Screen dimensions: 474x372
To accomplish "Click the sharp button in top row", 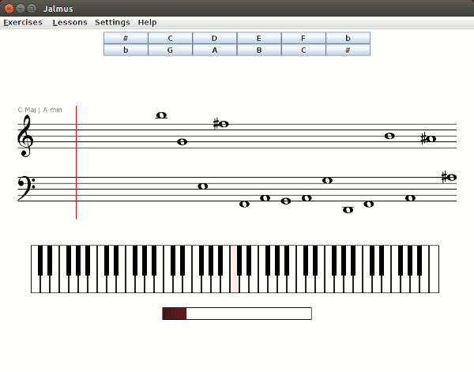I will (126, 38).
